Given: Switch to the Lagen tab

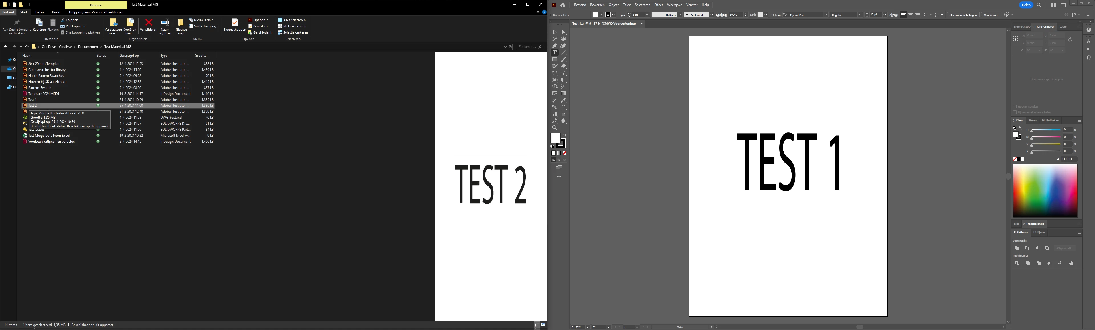Looking at the screenshot, I should [x=1063, y=27].
